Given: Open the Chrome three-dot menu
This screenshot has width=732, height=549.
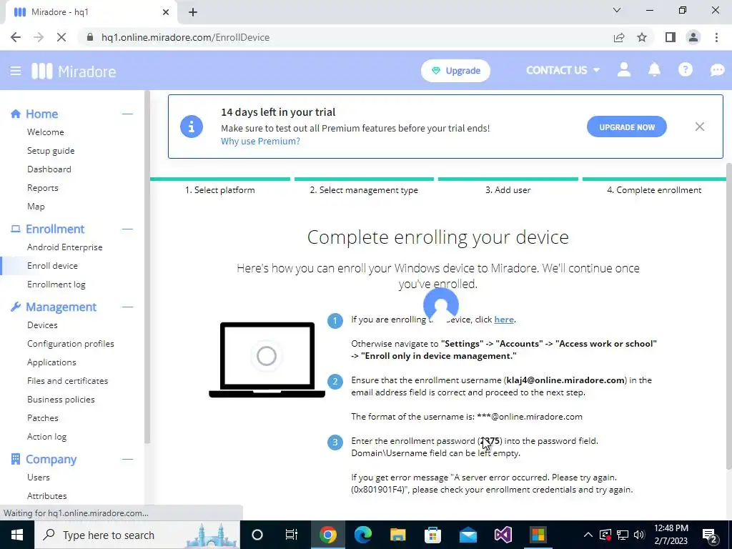Looking at the screenshot, I should point(716,37).
